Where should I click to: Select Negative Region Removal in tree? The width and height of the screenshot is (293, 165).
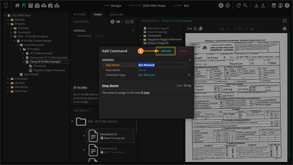coord(49,70)
